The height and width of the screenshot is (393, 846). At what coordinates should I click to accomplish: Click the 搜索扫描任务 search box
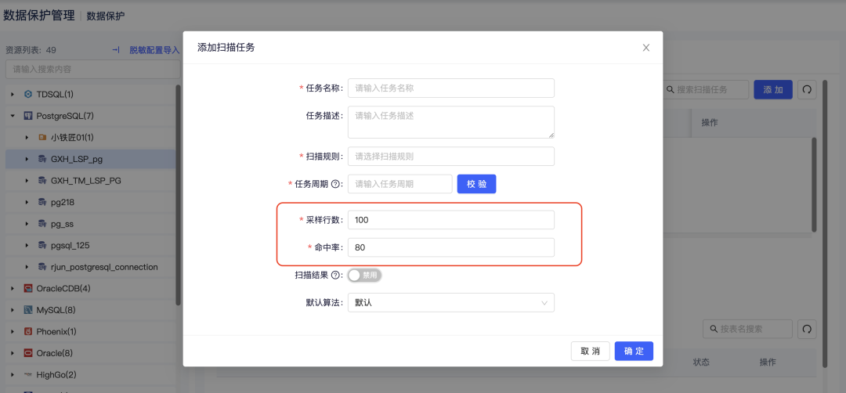pos(705,90)
